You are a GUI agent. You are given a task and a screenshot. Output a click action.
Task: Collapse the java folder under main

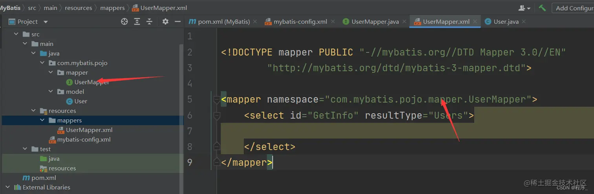click(33, 53)
